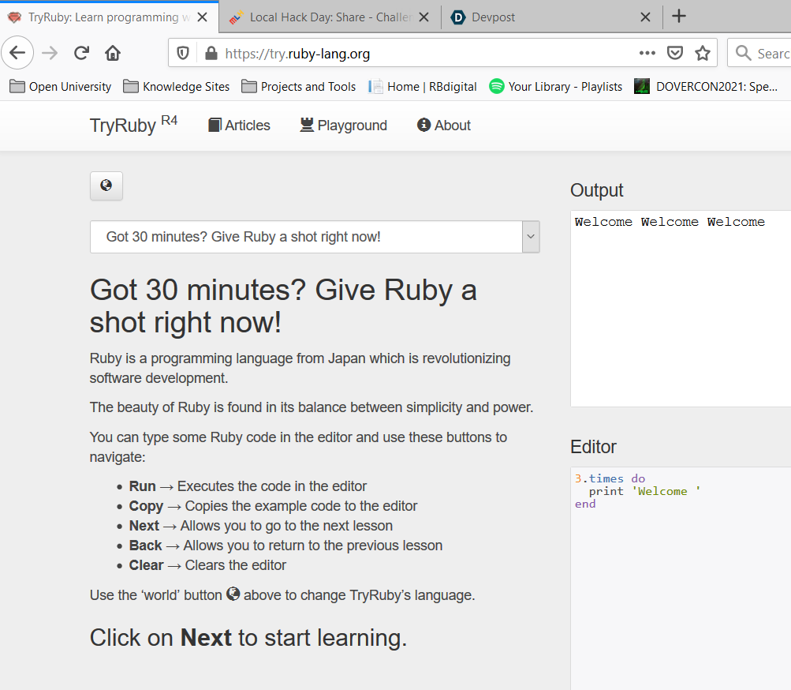Open tracking protection shield icon
The image size is (791, 690).
click(x=183, y=53)
